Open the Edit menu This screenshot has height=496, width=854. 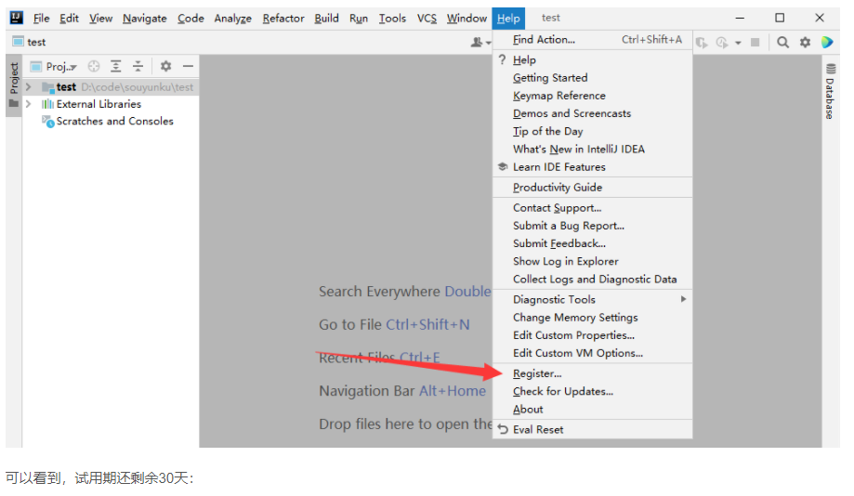point(69,18)
